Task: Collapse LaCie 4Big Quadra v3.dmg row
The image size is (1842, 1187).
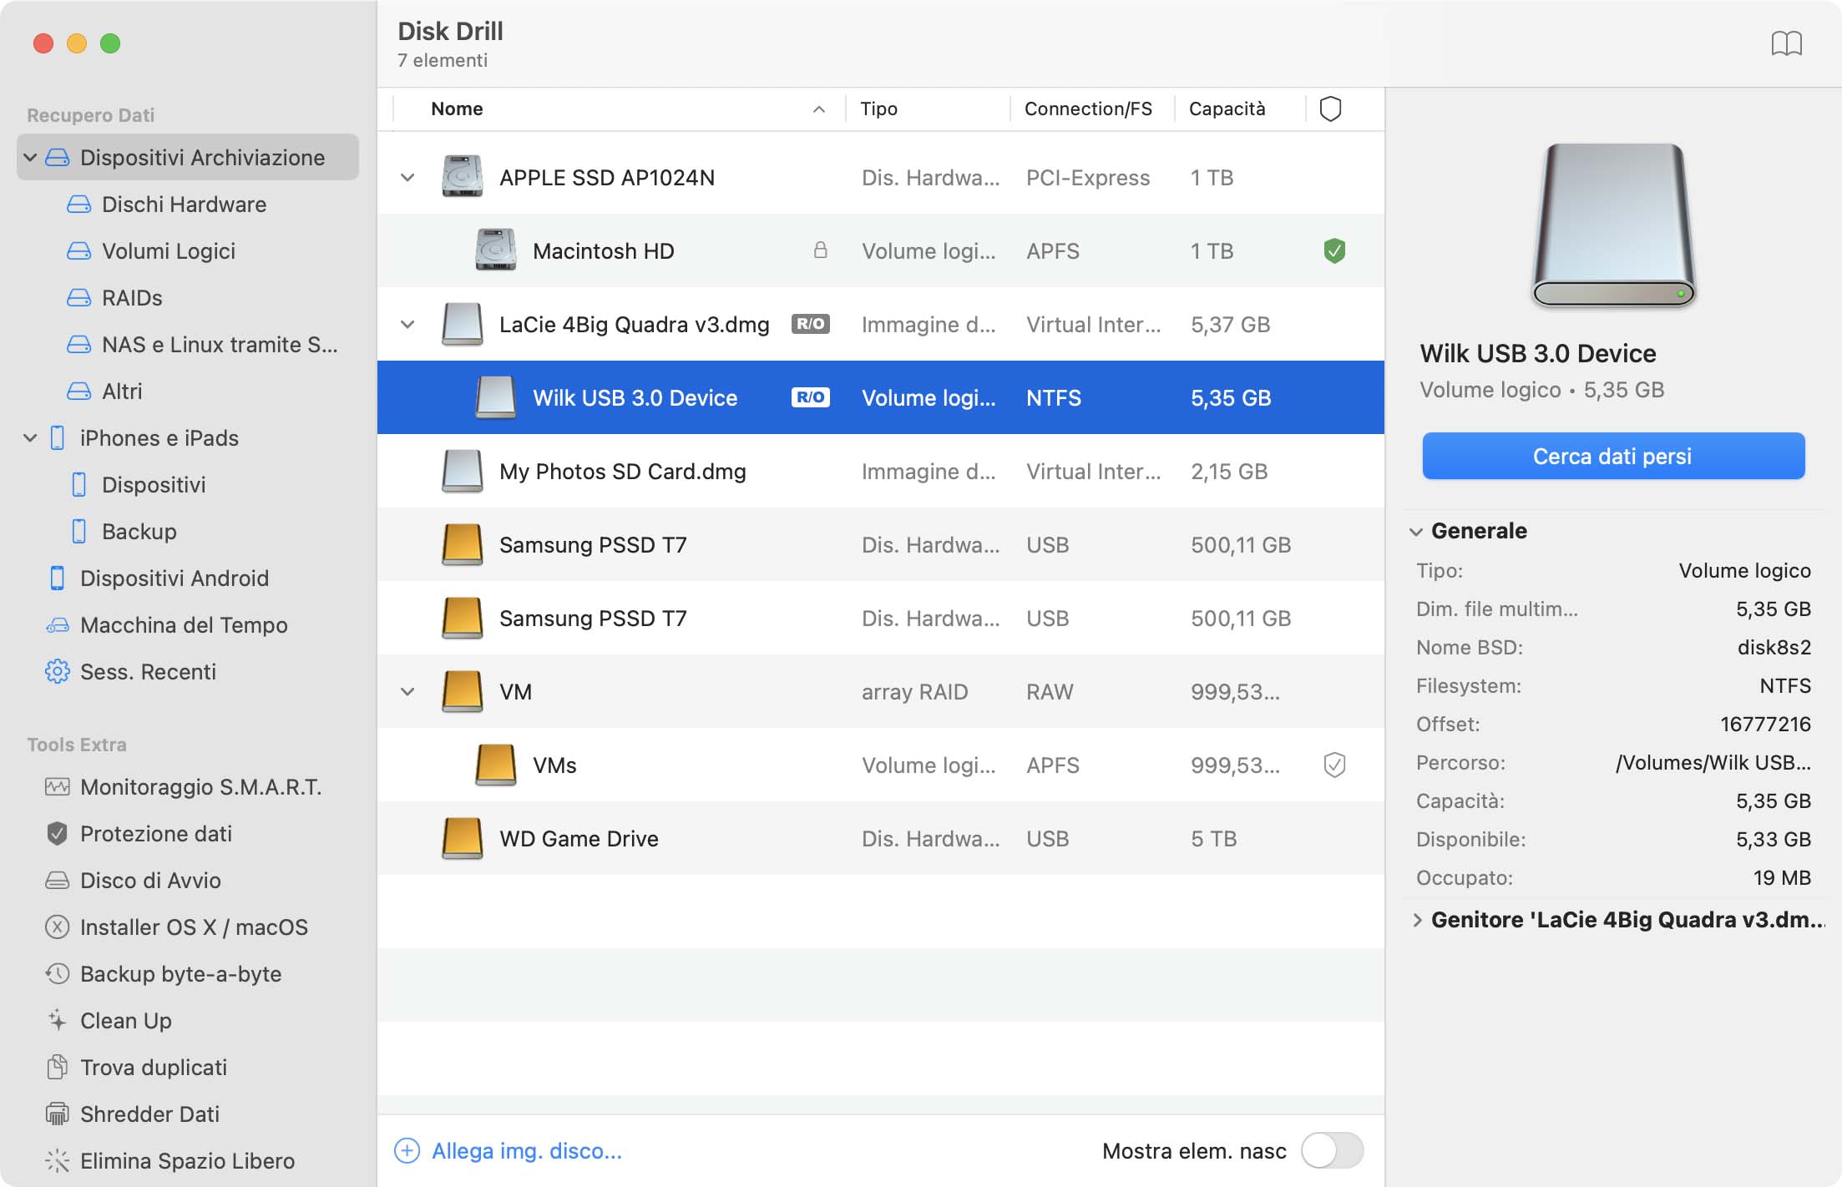Action: pos(407,324)
